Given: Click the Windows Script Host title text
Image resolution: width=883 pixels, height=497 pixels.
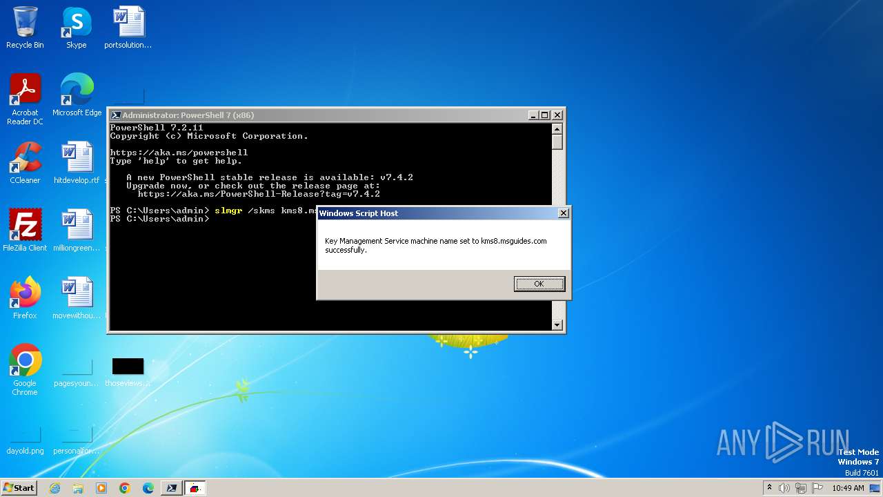Looking at the screenshot, I should point(359,213).
